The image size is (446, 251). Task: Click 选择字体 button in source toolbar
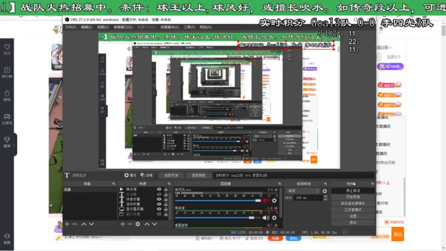[171, 175]
